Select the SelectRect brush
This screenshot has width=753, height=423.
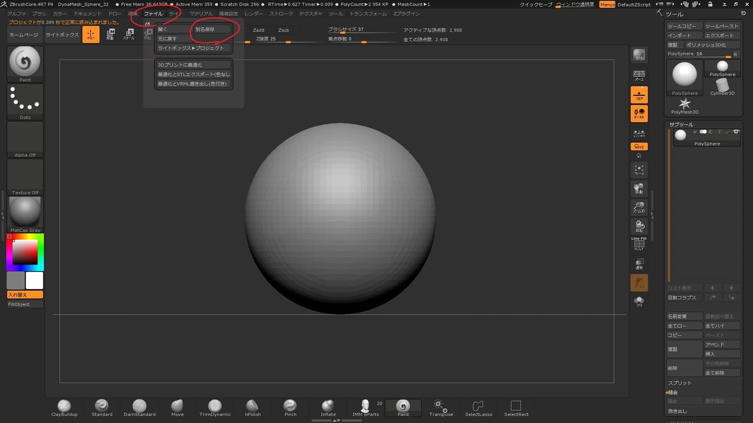[516, 408]
